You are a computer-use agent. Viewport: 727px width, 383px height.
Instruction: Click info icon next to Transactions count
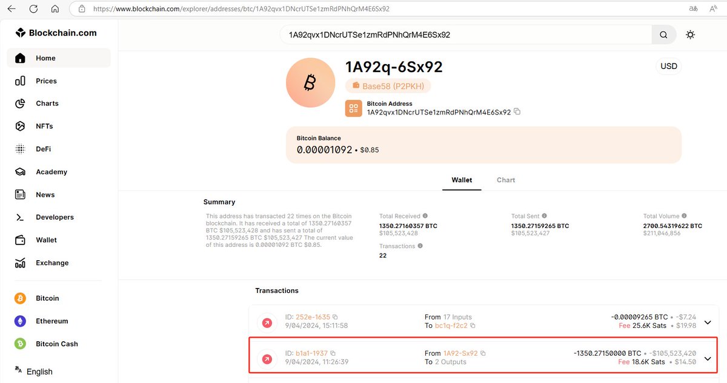pyautogui.click(x=420, y=246)
